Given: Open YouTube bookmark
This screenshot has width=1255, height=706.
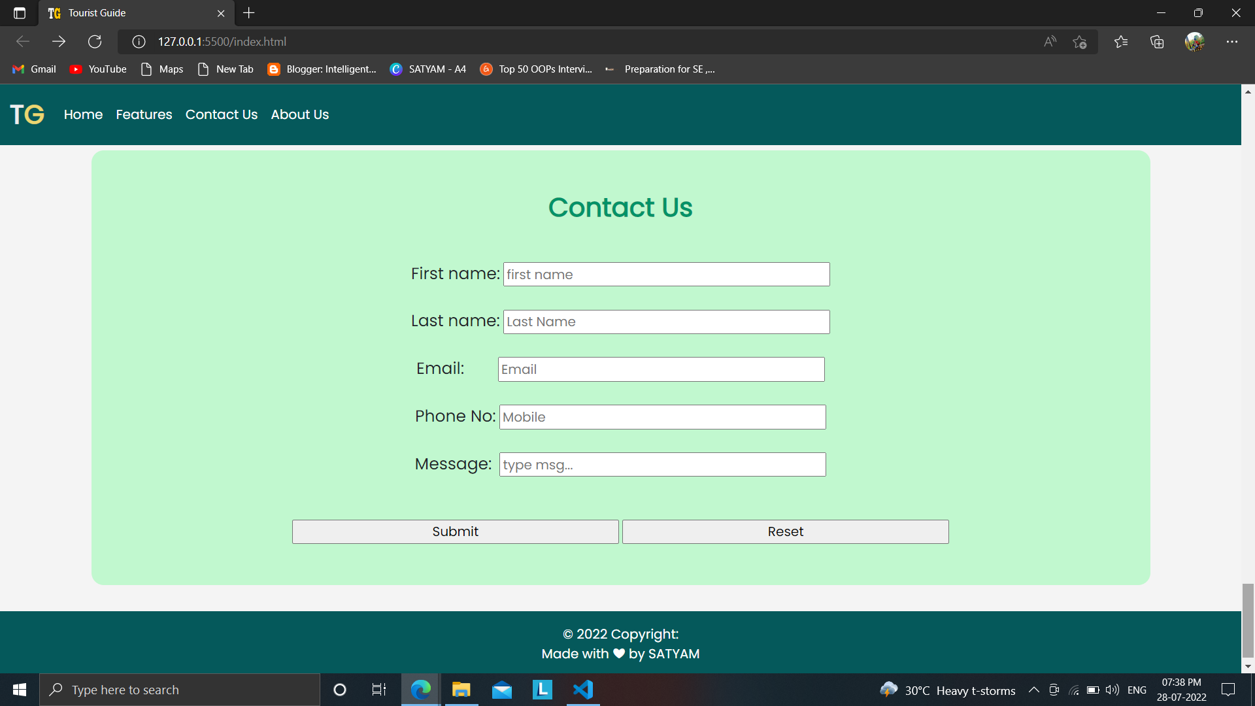Looking at the screenshot, I should point(98,69).
